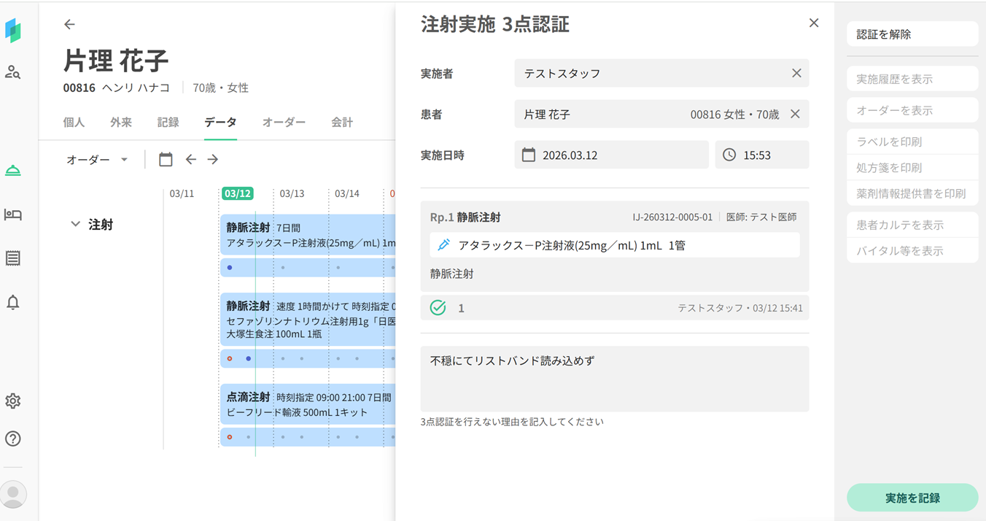Collapse the 注射 section chevron
The height and width of the screenshot is (521, 986).
(x=75, y=224)
